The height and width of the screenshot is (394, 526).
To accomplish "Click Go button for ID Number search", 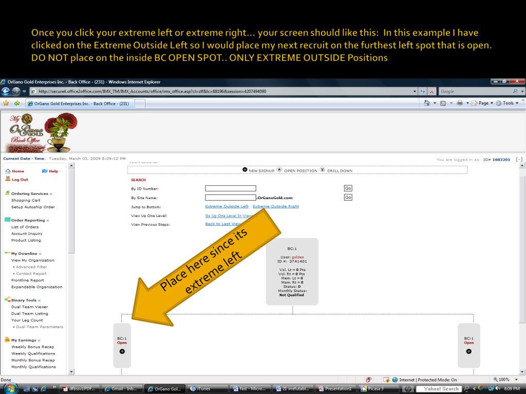I will click(348, 188).
